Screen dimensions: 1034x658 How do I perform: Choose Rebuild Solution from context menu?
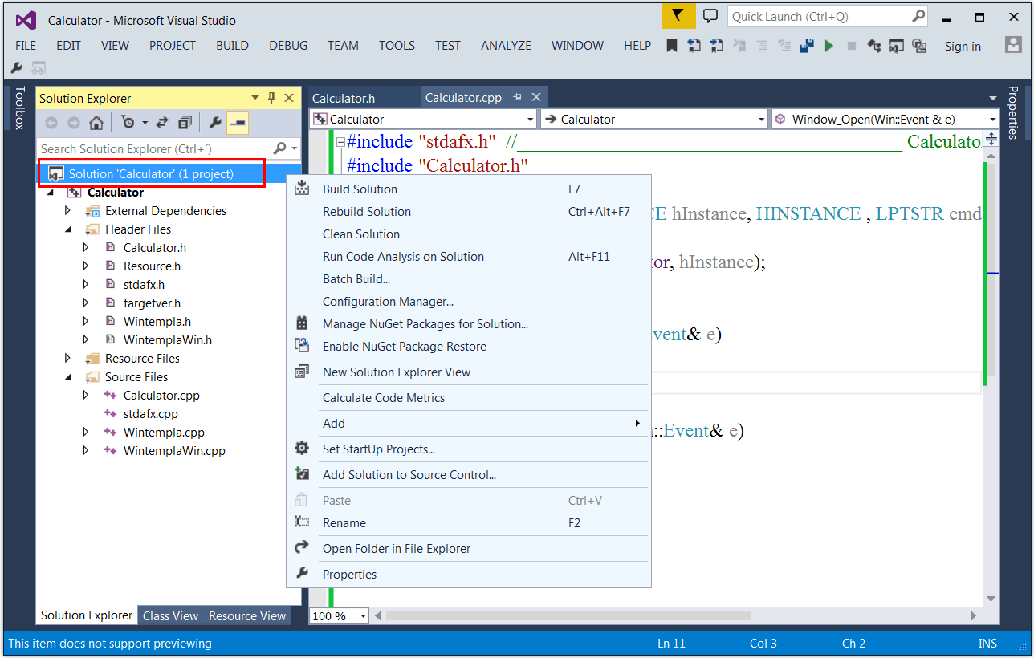coord(468,212)
